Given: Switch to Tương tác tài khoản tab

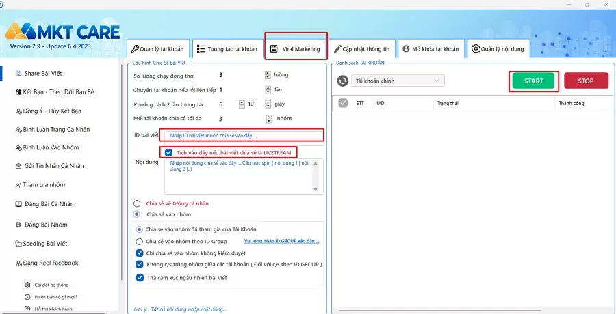Looking at the screenshot, I should 227,48.
